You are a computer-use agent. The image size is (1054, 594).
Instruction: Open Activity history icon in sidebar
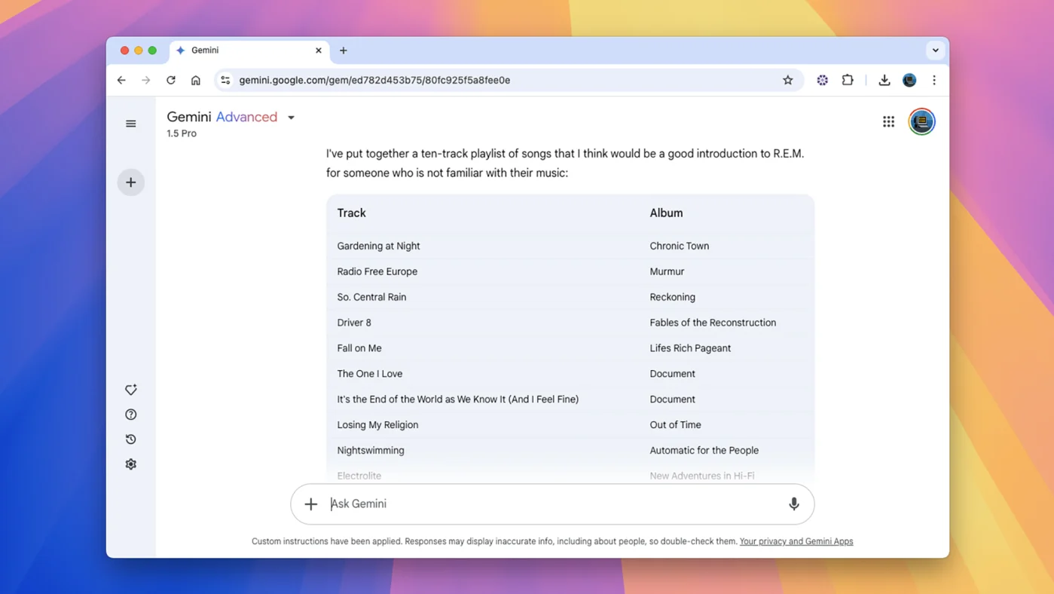click(131, 439)
